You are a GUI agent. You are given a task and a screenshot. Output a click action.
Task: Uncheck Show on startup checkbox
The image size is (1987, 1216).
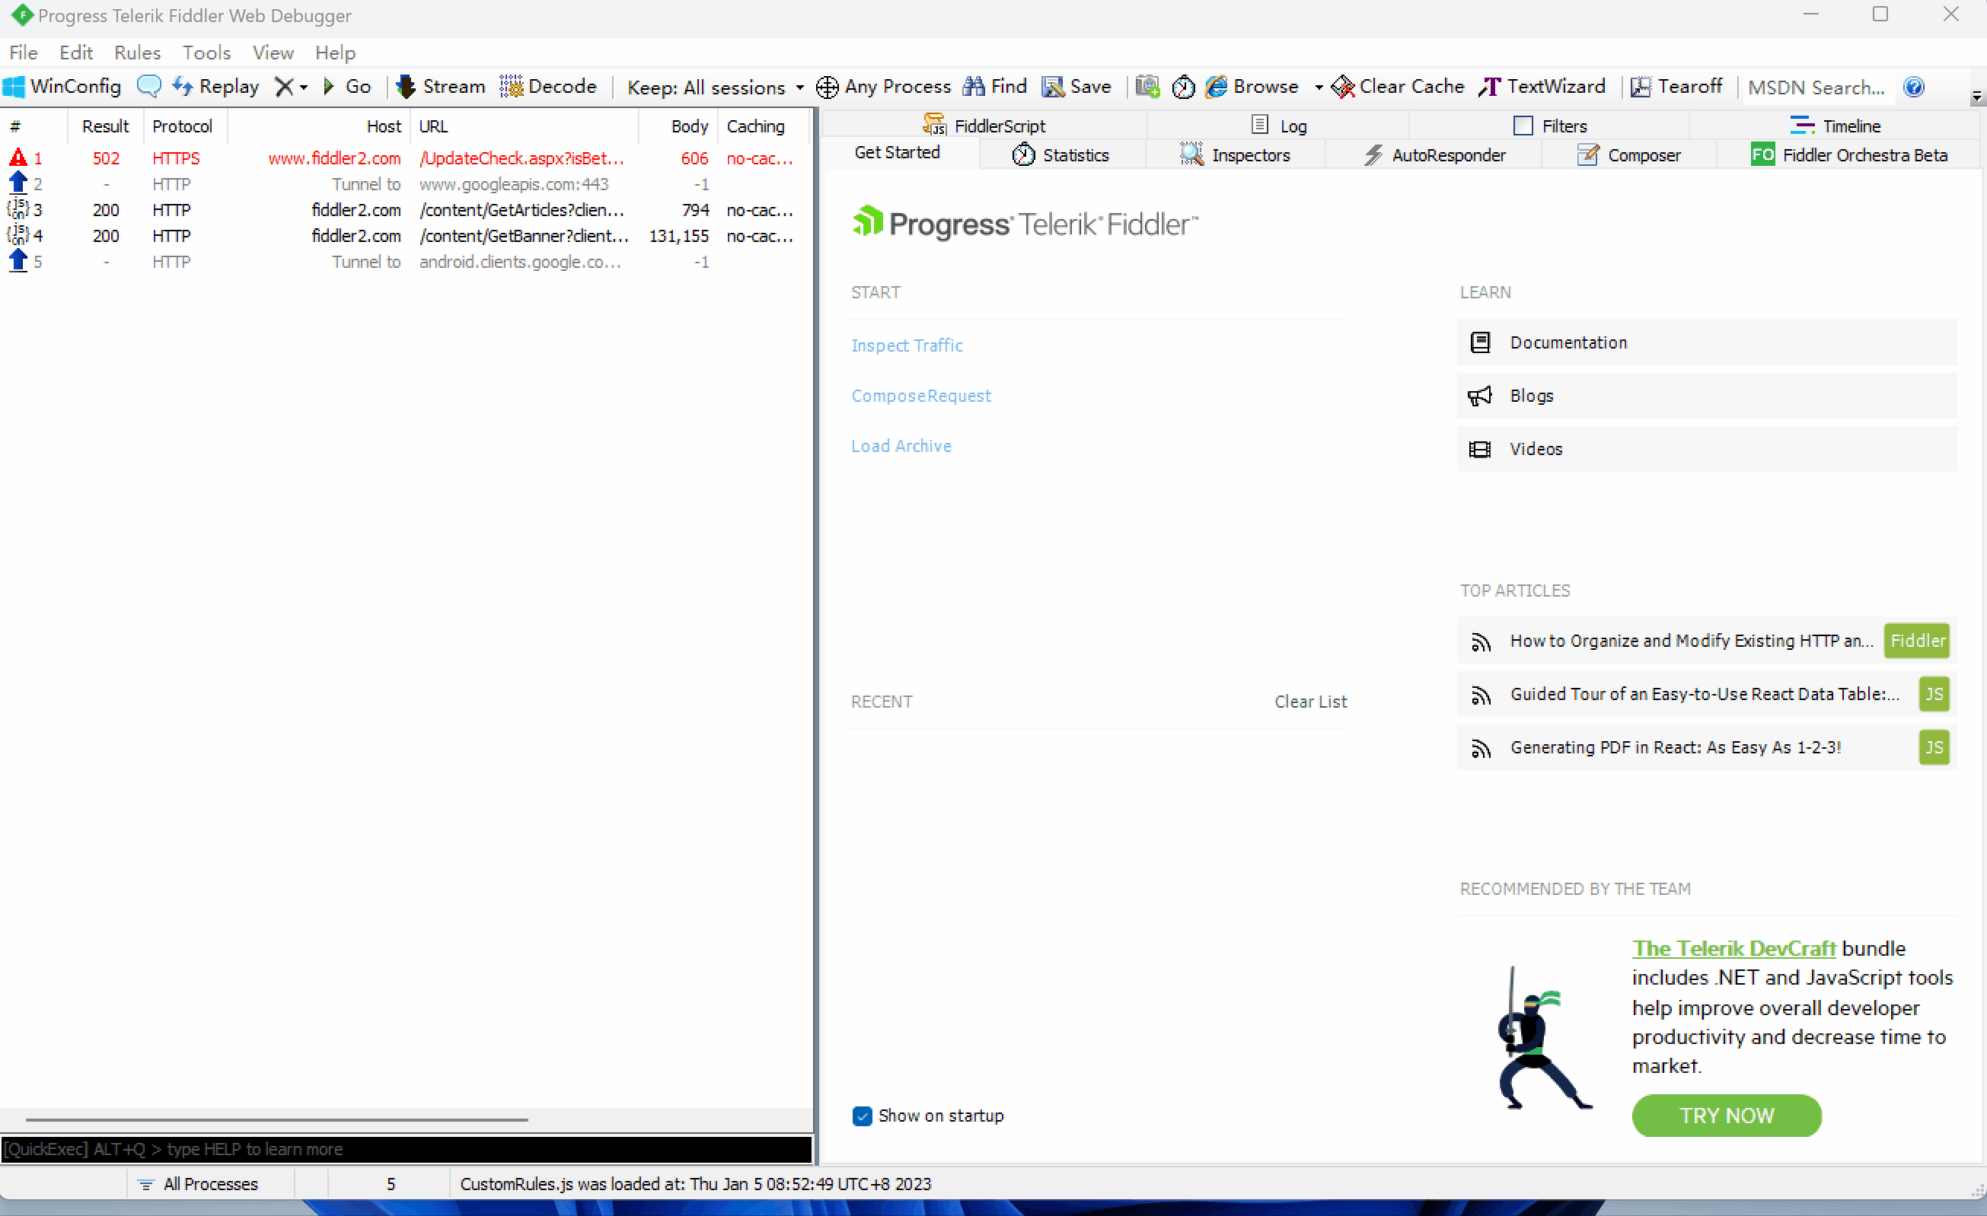(x=862, y=1116)
